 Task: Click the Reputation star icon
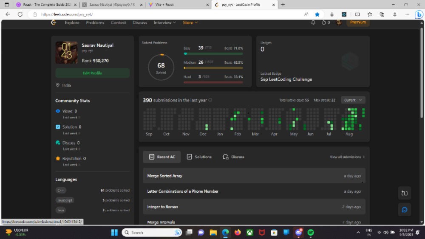click(58, 158)
